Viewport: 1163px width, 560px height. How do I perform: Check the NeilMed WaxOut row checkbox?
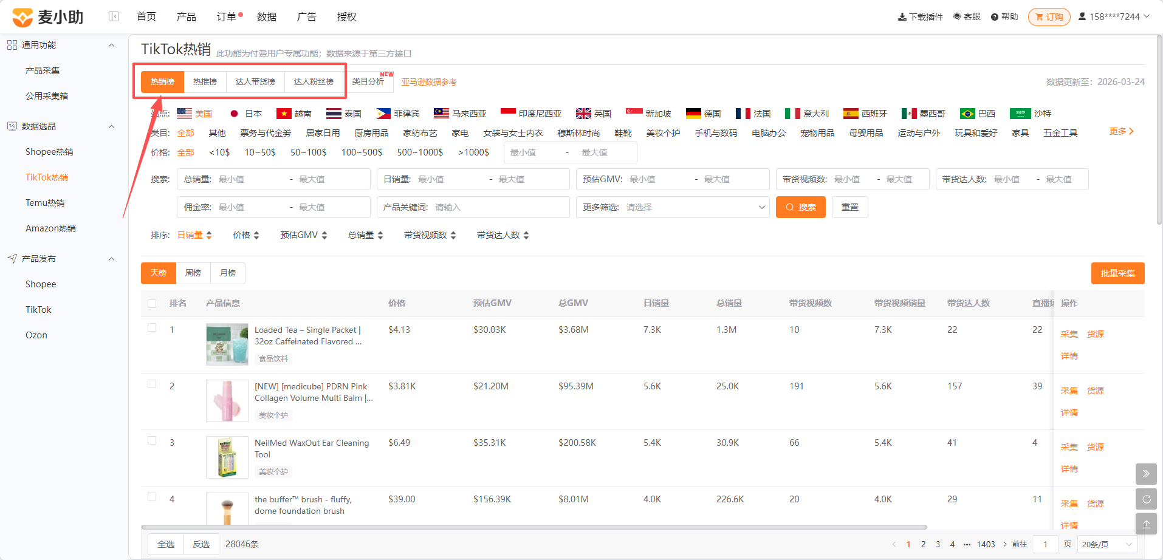152,440
